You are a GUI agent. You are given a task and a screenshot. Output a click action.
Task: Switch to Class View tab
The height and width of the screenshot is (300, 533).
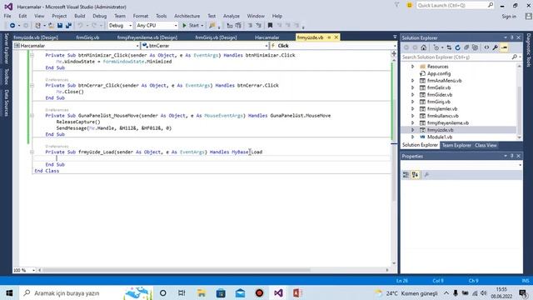pos(486,145)
